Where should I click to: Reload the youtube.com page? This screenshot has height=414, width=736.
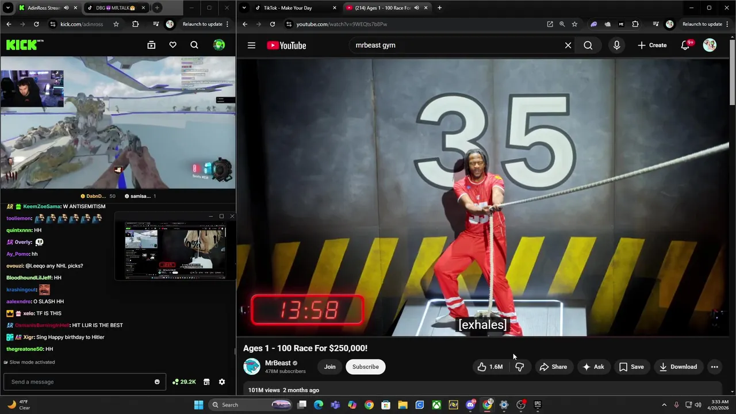pyautogui.click(x=273, y=24)
